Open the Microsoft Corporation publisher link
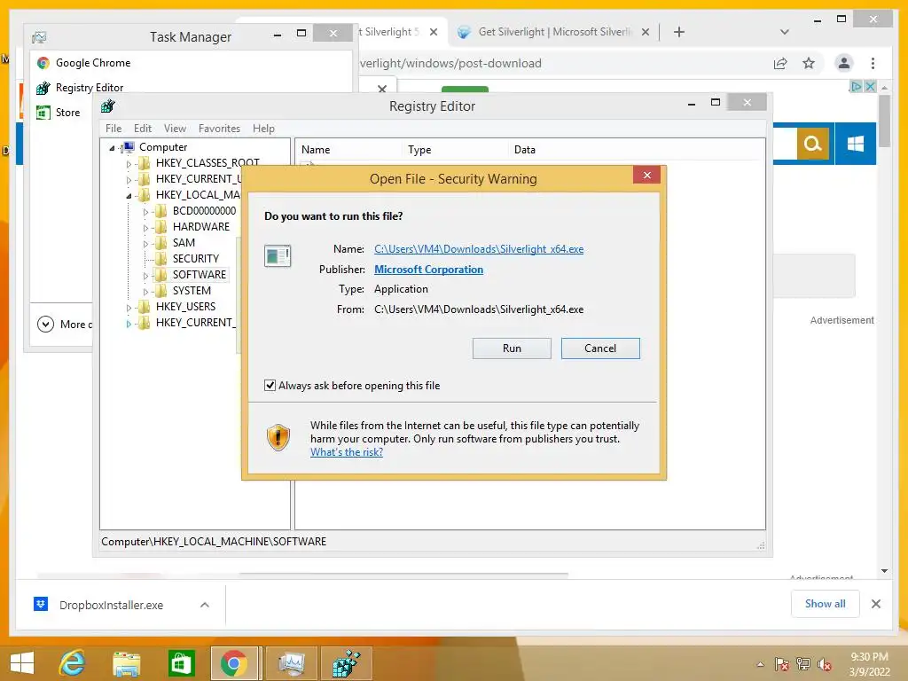Viewport: 908px width, 681px height. point(428,270)
